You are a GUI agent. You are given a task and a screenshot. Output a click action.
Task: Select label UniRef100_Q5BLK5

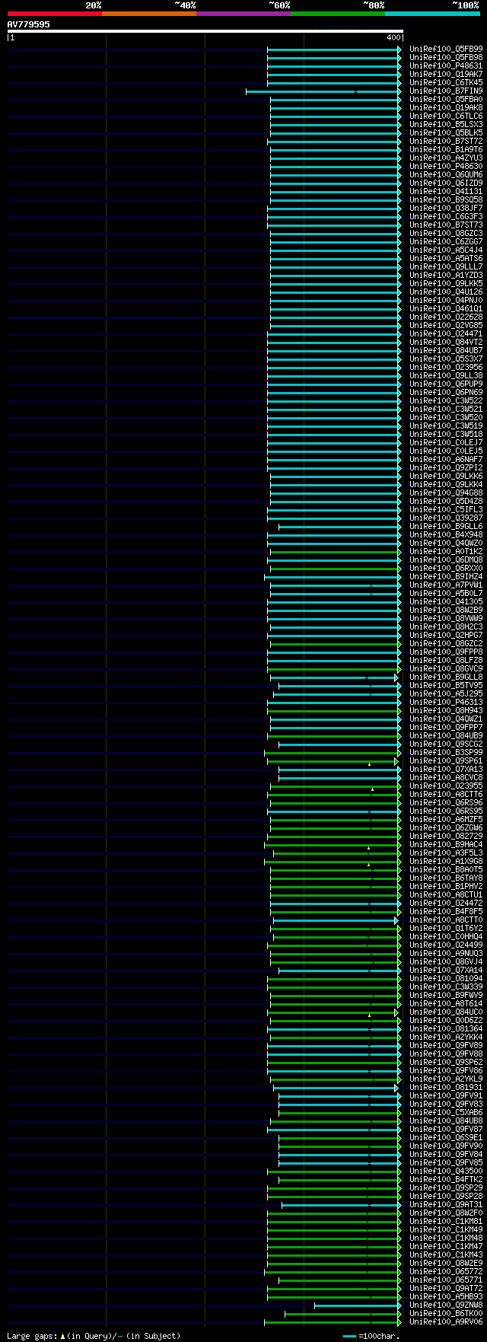[446, 132]
